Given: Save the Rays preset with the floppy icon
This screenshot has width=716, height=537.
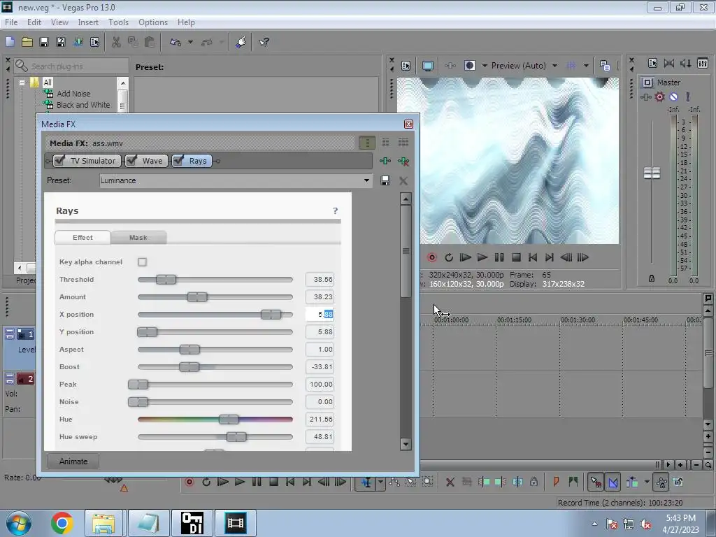Looking at the screenshot, I should coord(385,180).
